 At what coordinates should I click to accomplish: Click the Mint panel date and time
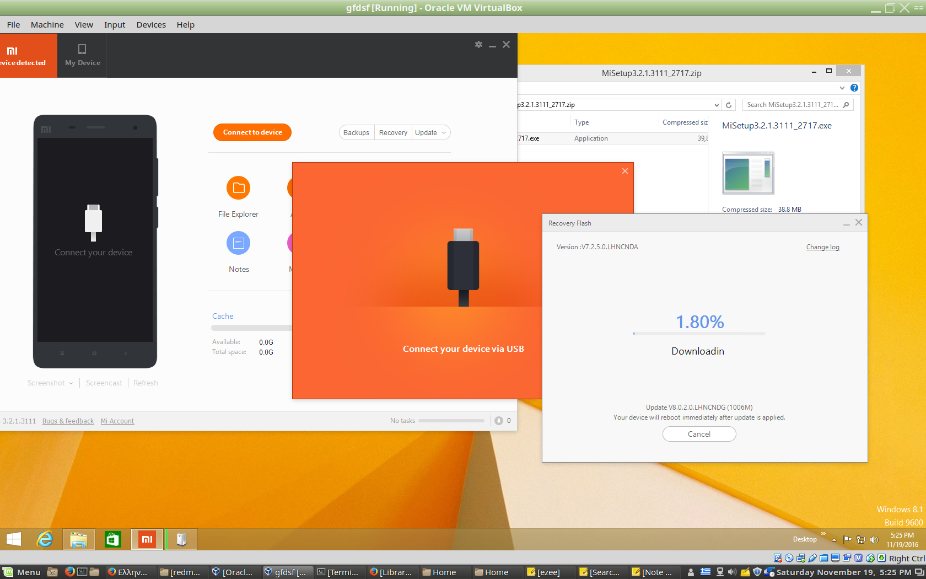[844, 572]
